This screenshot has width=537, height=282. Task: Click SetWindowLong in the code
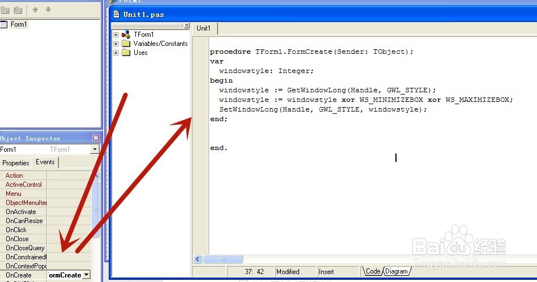[x=249, y=109]
